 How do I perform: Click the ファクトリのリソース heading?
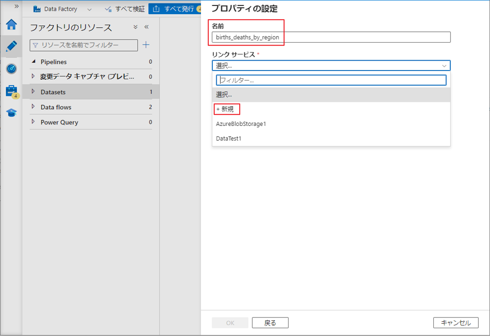pos(70,27)
